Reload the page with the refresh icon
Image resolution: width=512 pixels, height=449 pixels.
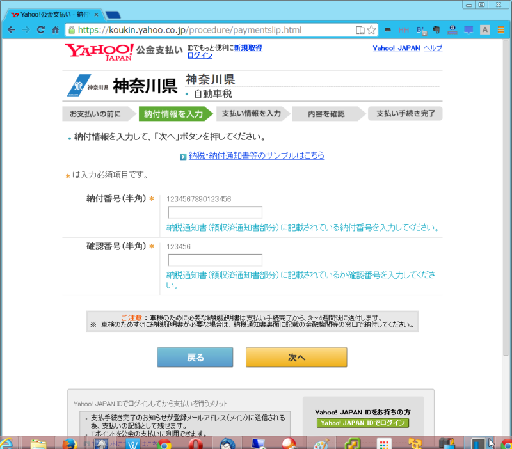coord(41,30)
